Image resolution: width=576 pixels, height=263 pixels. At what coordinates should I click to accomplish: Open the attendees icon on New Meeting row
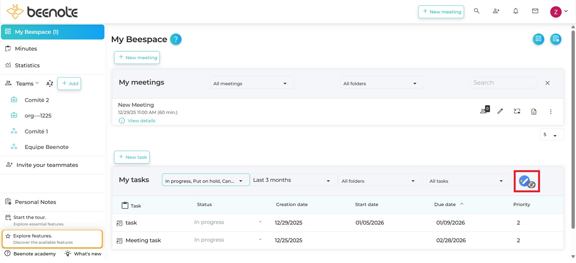pyautogui.click(x=483, y=111)
